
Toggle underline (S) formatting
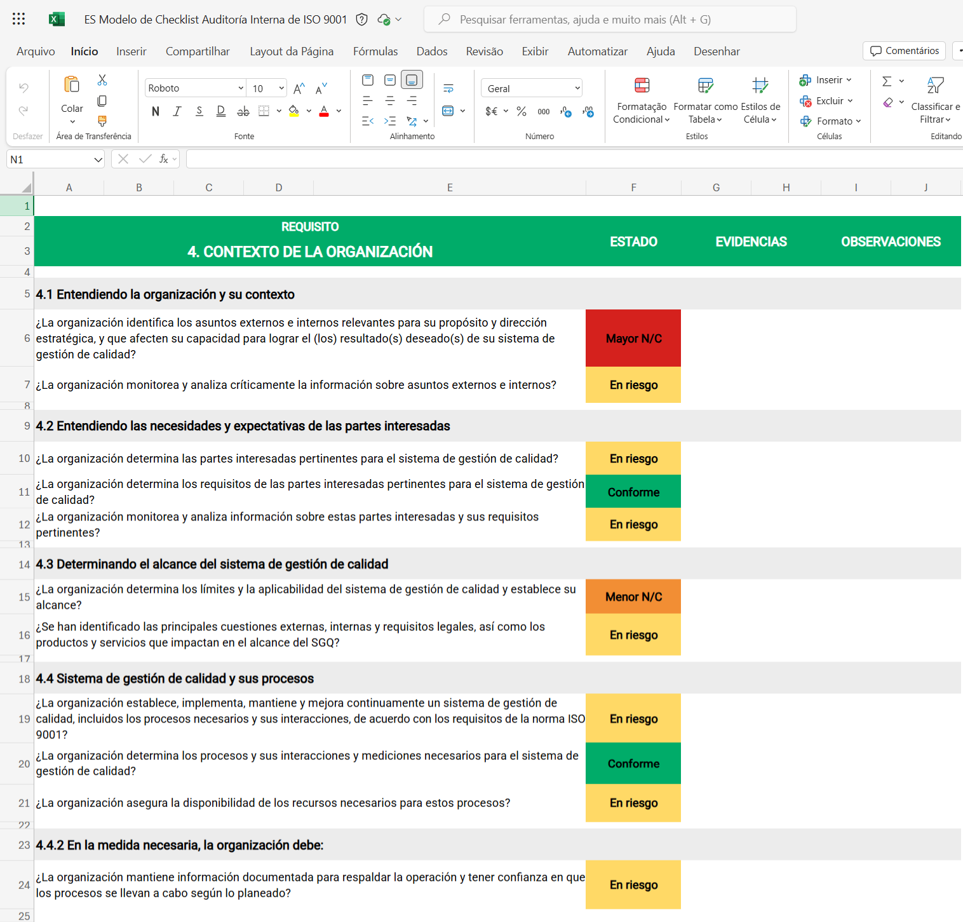coord(199,112)
